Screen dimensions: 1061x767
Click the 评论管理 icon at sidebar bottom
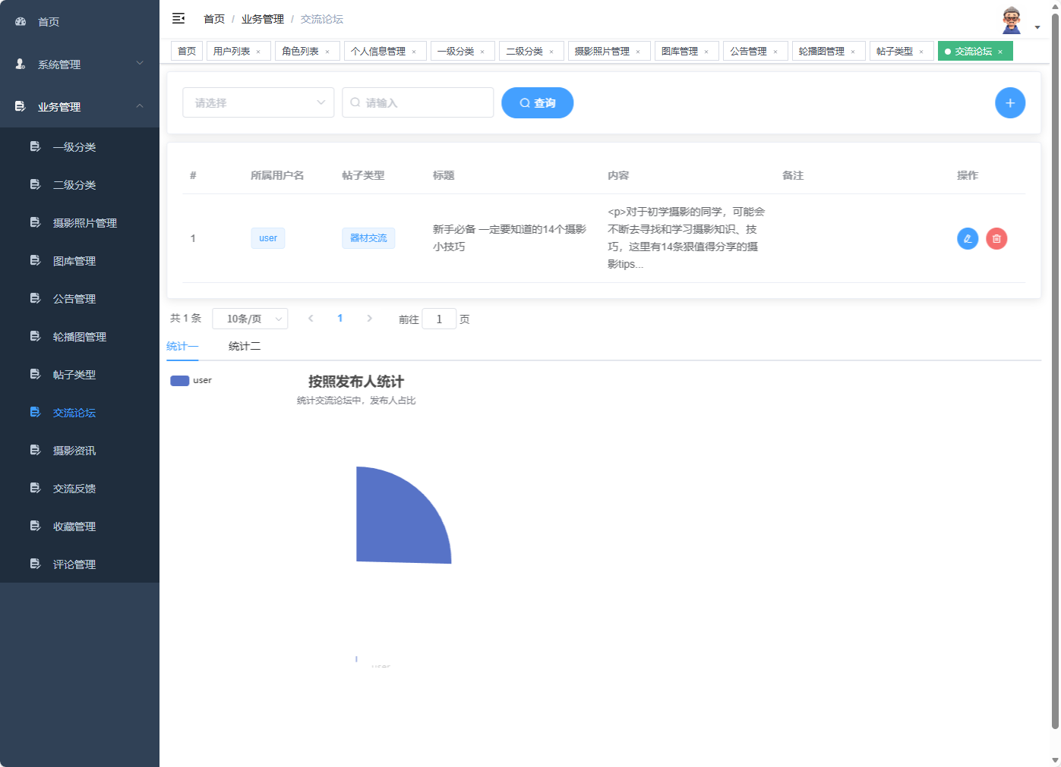point(35,564)
